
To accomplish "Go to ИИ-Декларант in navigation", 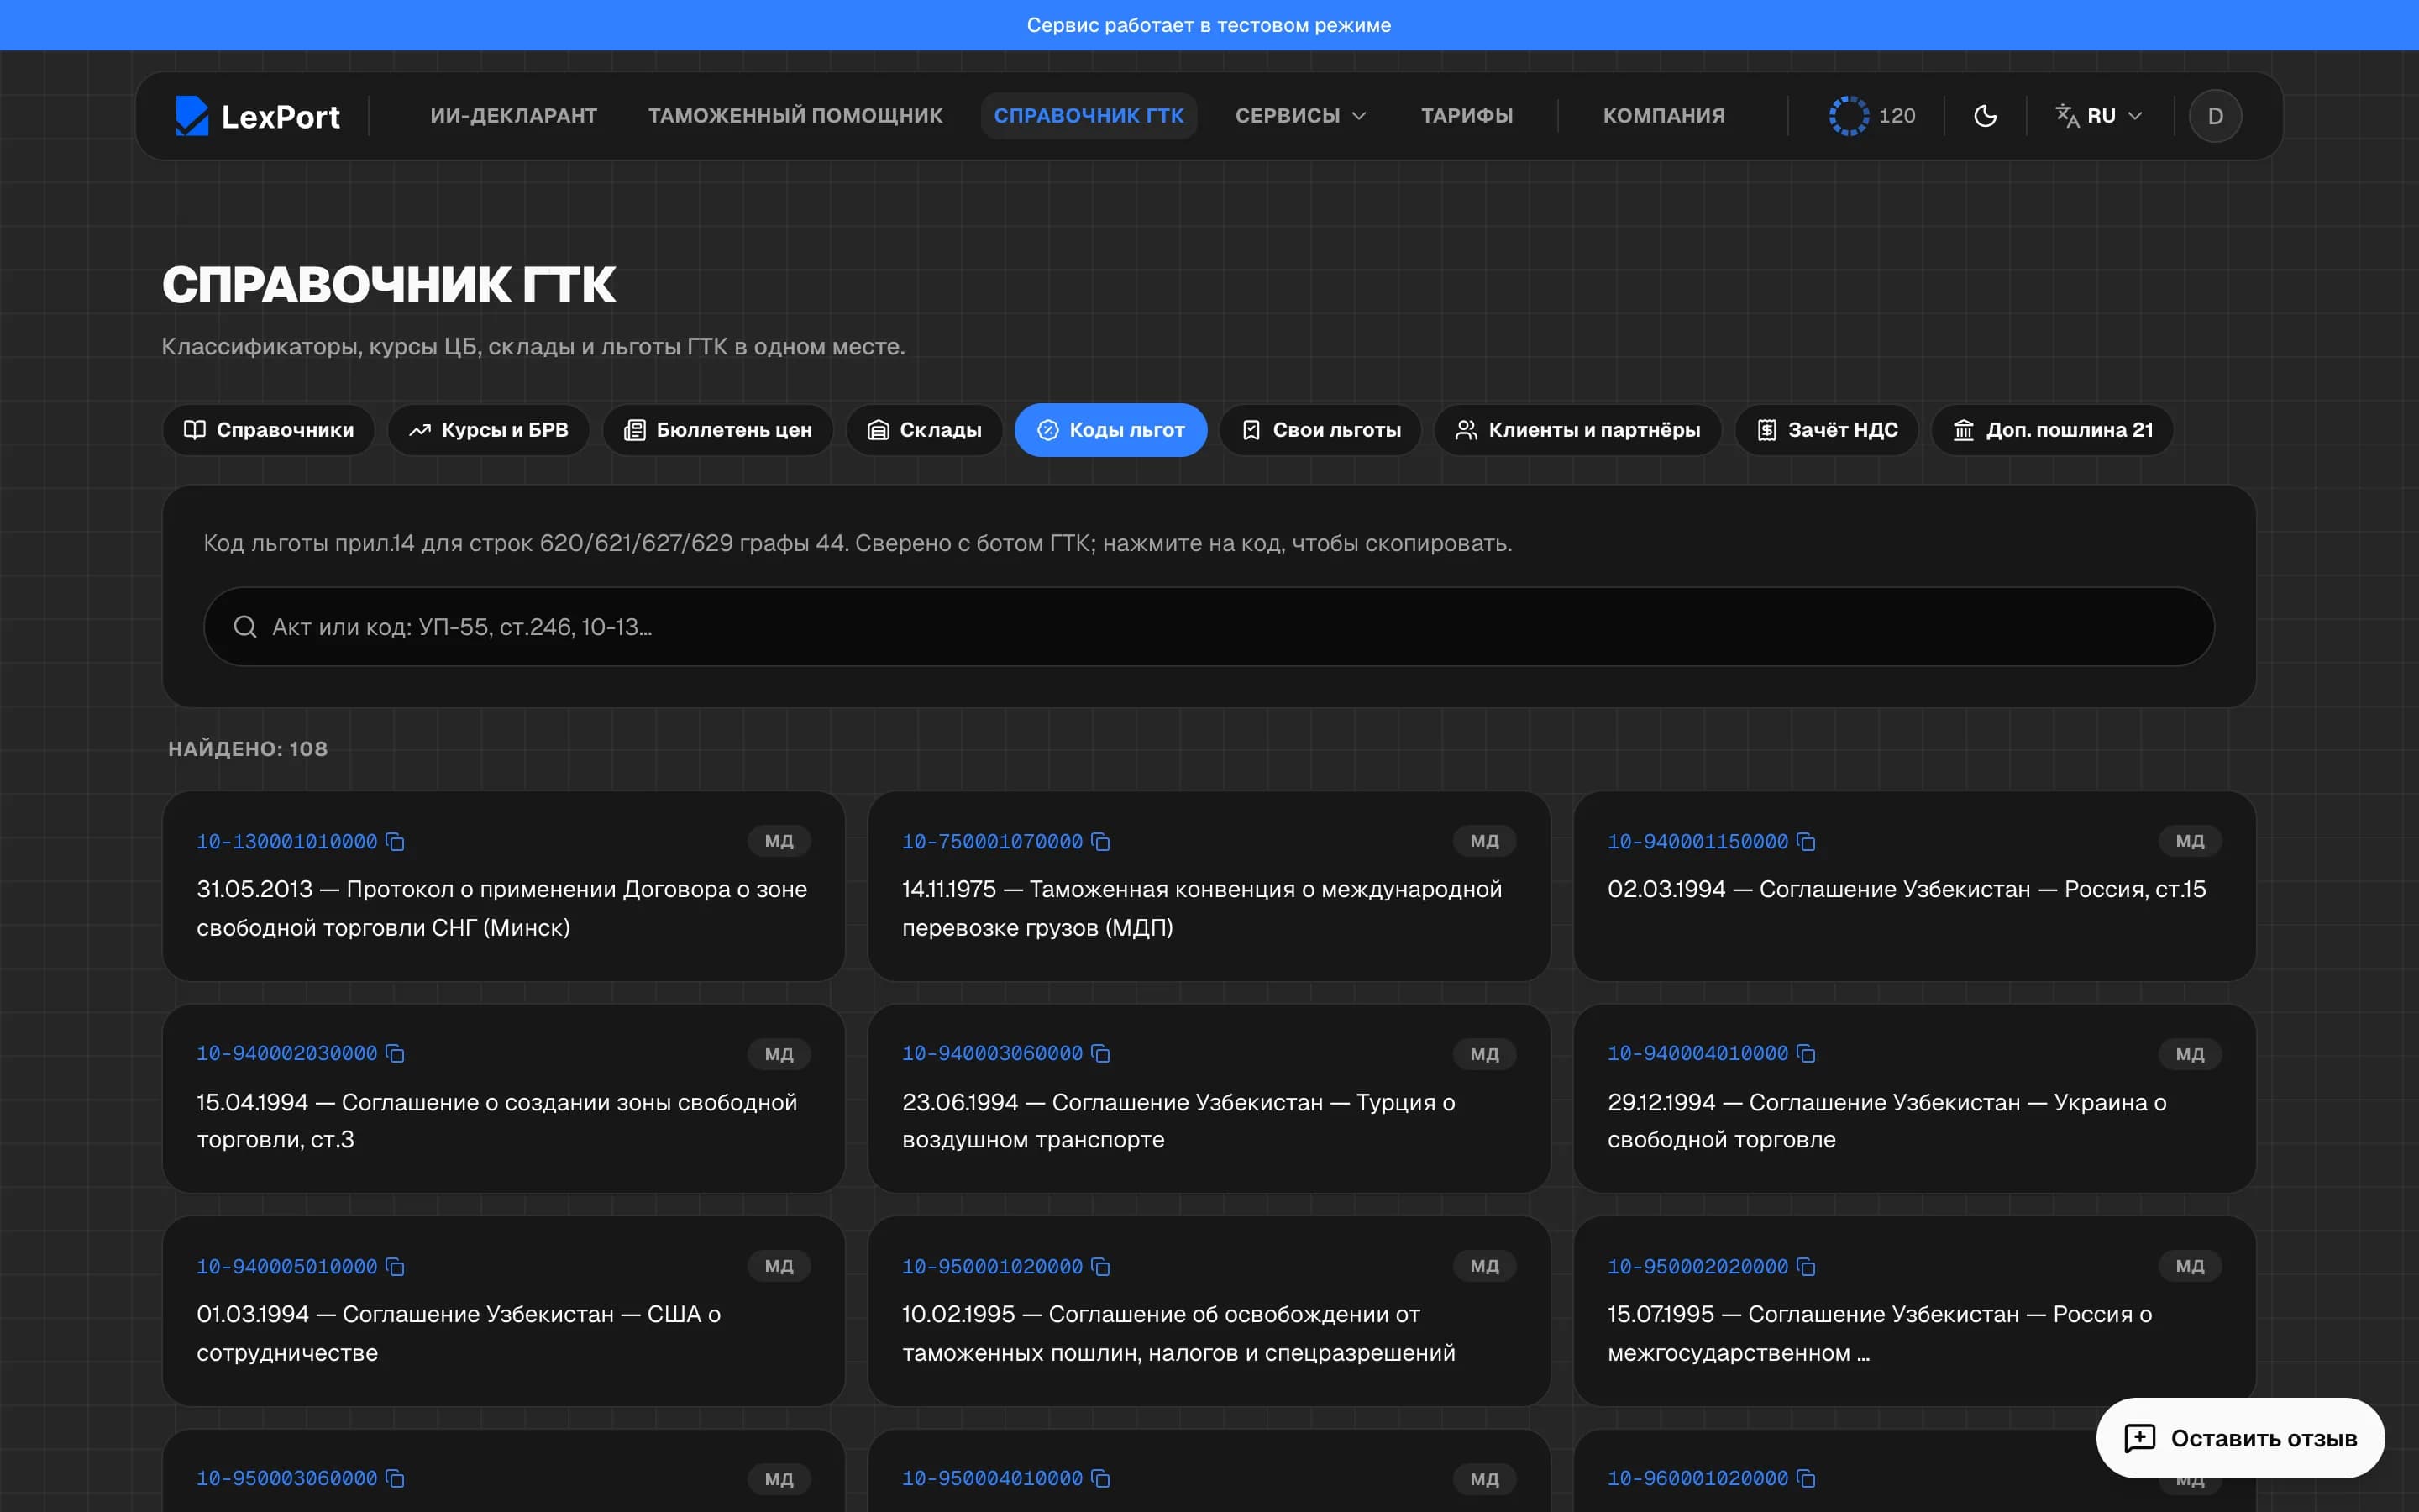I will [514, 116].
